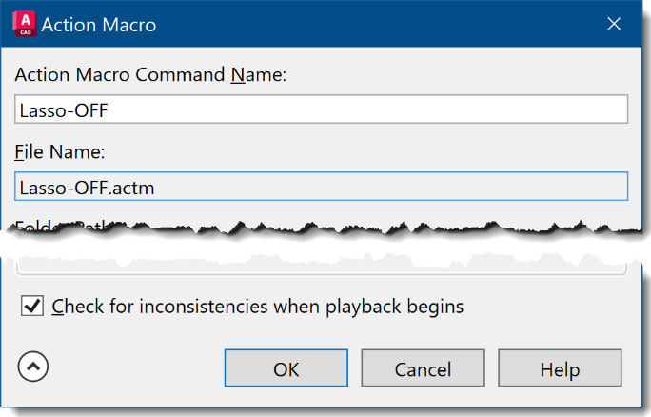
Task: Click the empty blue title bar area
Action: [374, 24]
